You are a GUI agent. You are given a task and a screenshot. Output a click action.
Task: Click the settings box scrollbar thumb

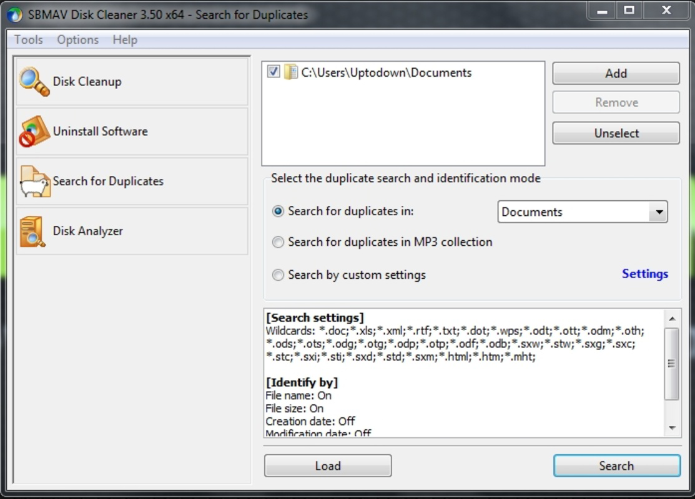[672, 364]
